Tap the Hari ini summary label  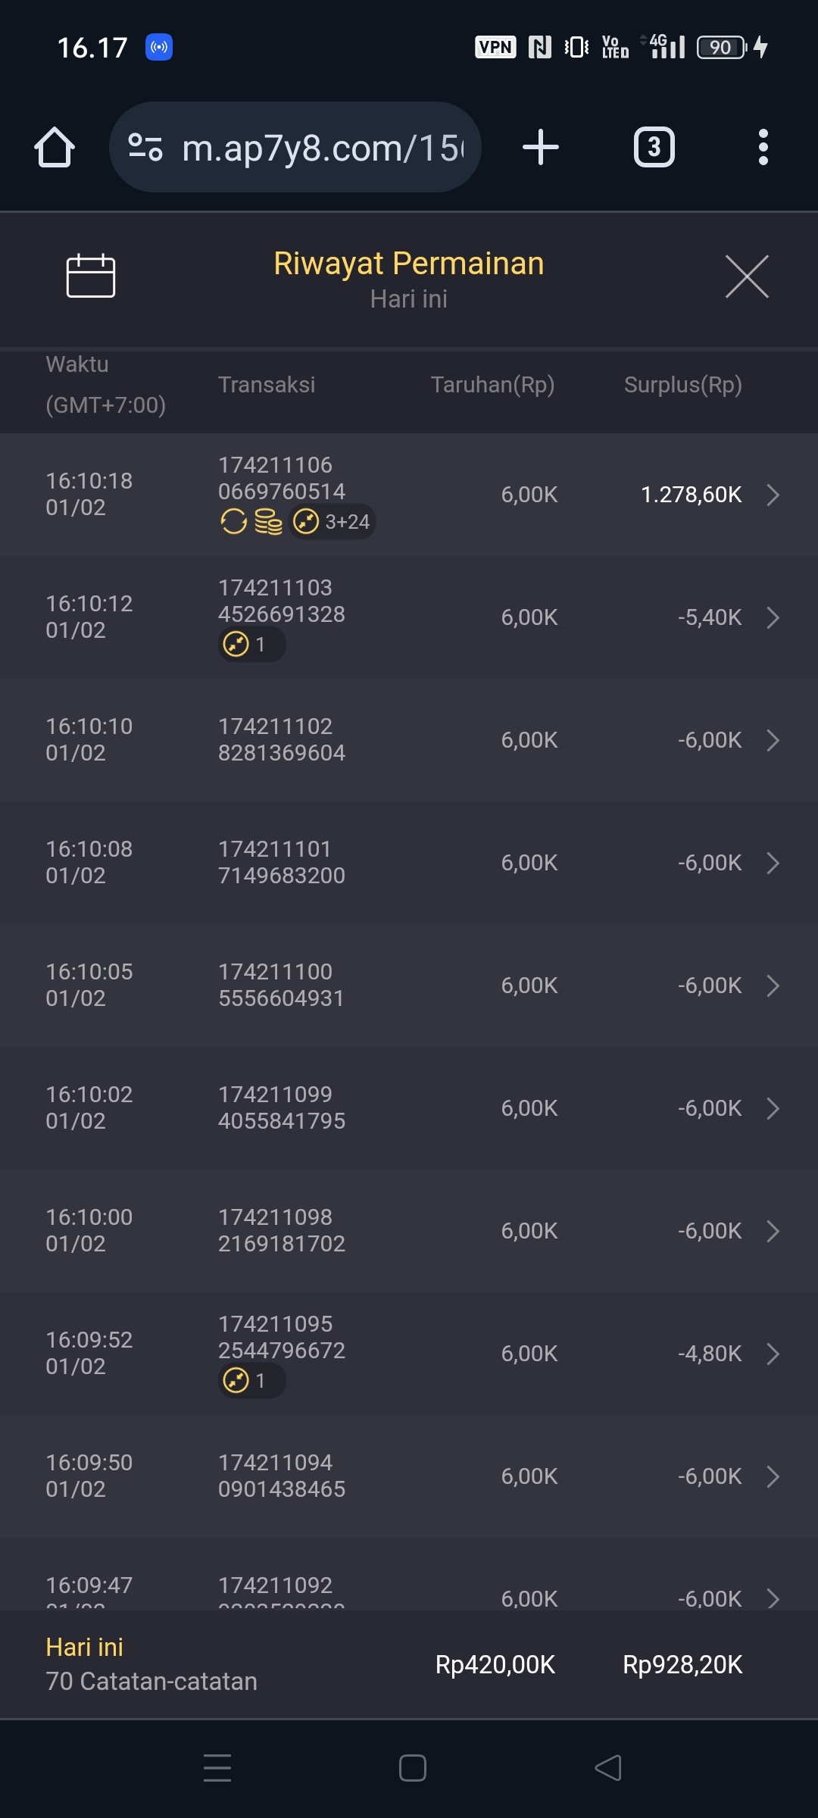[85, 1647]
